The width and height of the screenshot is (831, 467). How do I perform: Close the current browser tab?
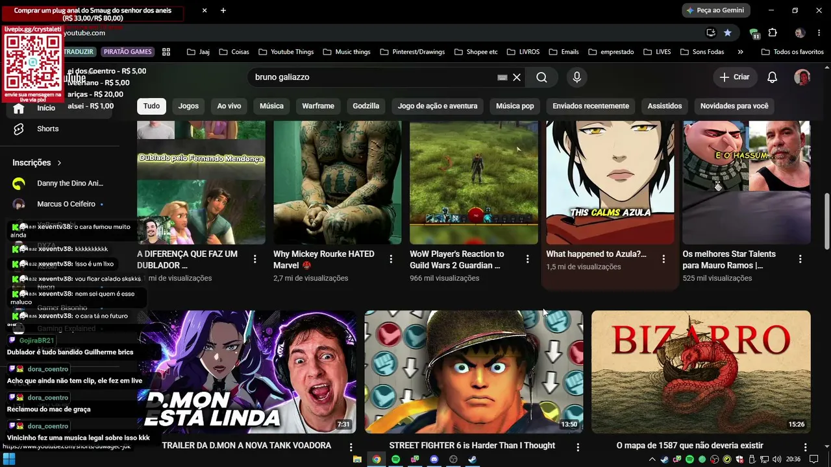[205, 10]
